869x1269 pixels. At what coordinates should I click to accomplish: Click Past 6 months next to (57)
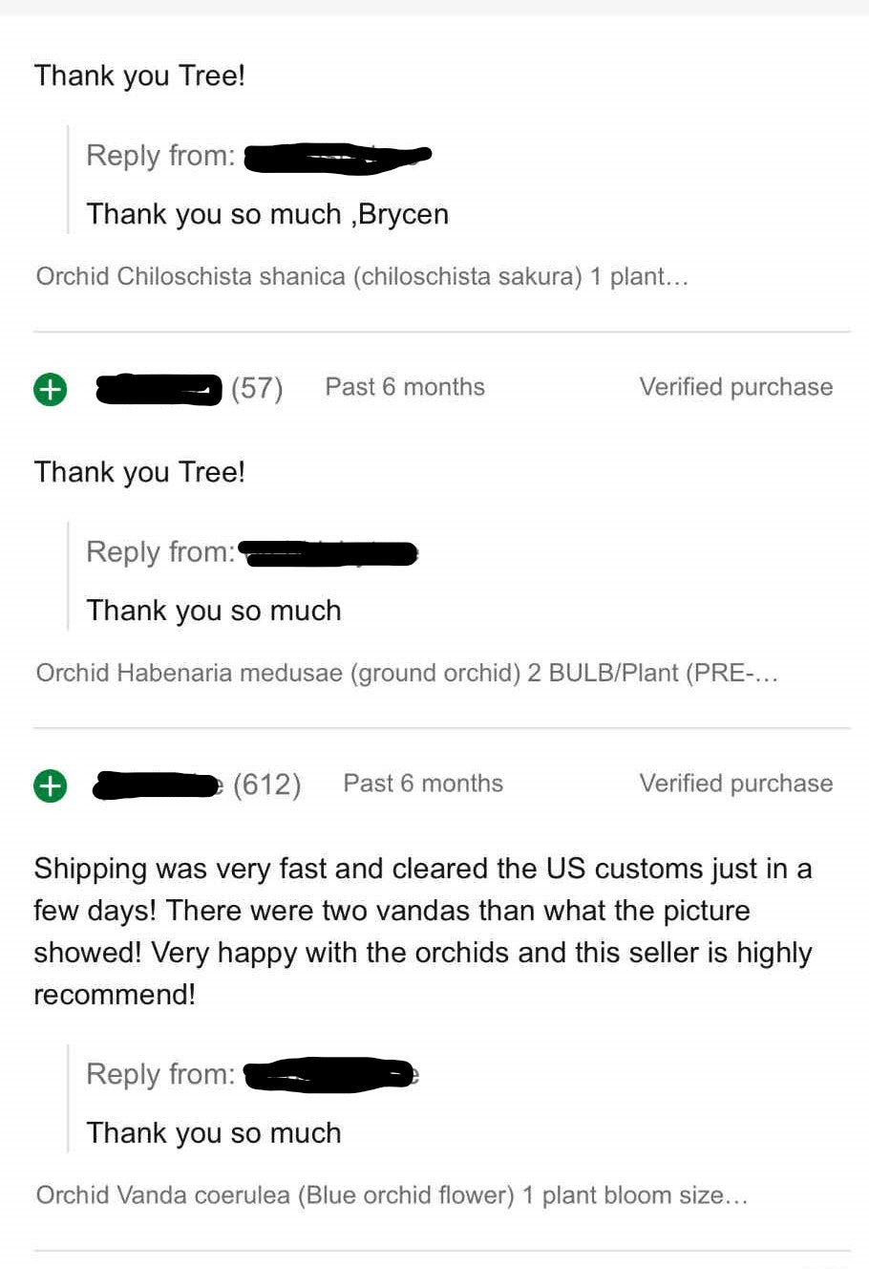pyautogui.click(x=405, y=387)
